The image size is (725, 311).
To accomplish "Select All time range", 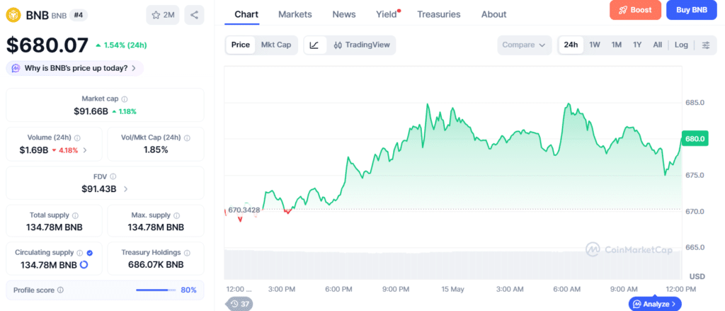I will (x=658, y=45).
